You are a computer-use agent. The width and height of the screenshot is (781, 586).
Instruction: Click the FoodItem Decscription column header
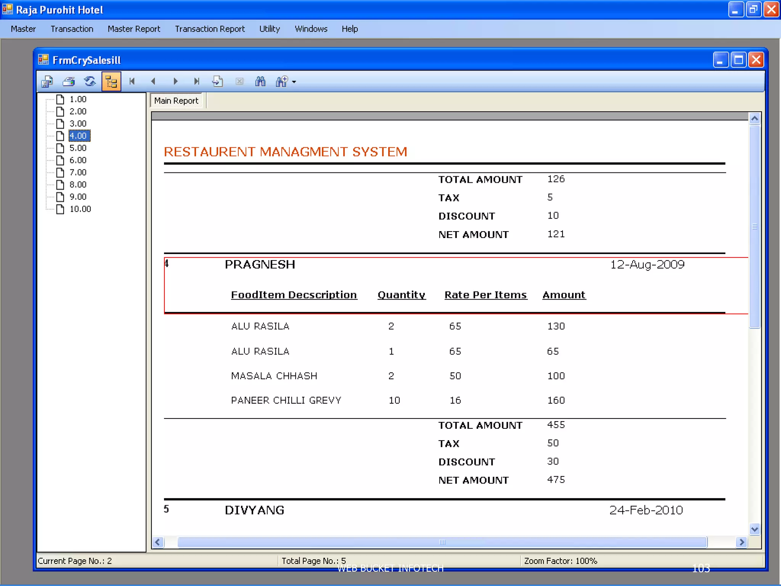[x=294, y=295]
